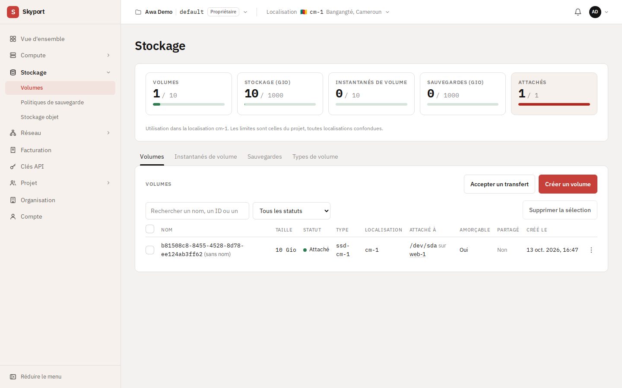
Task: Switch to Instantanés de volume tab
Action: click(x=206, y=156)
